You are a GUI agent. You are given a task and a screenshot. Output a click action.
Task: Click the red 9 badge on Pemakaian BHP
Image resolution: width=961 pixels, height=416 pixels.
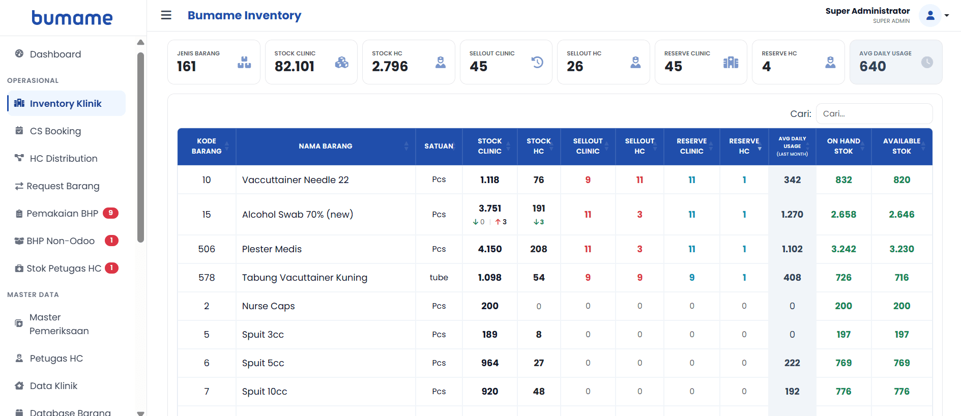pos(110,213)
